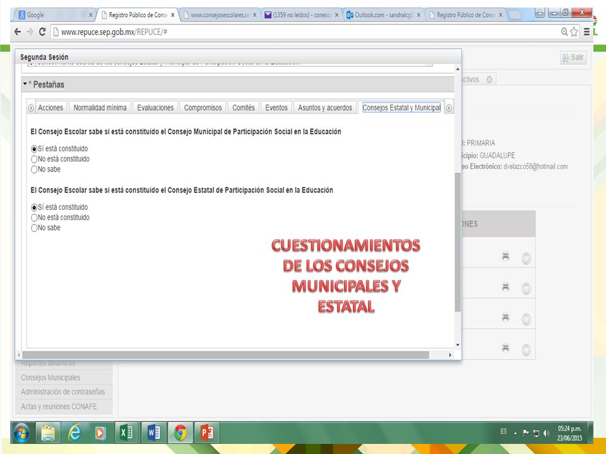Click the dialog vertical scrollbar thumb

(x=458, y=242)
